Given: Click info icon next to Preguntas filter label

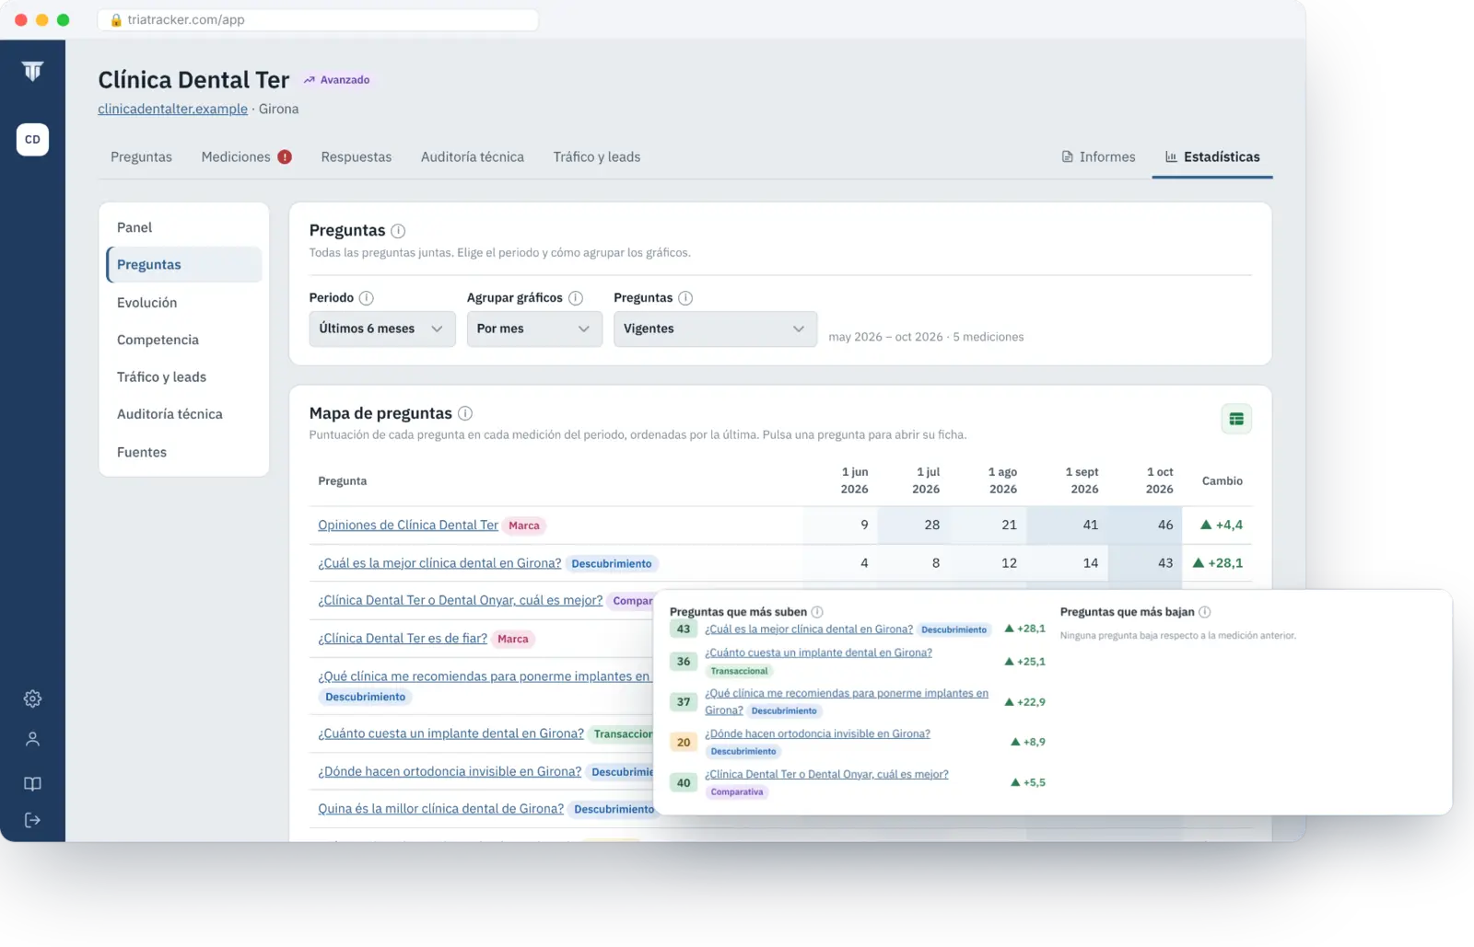Looking at the screenshot, I should point(685,298).
